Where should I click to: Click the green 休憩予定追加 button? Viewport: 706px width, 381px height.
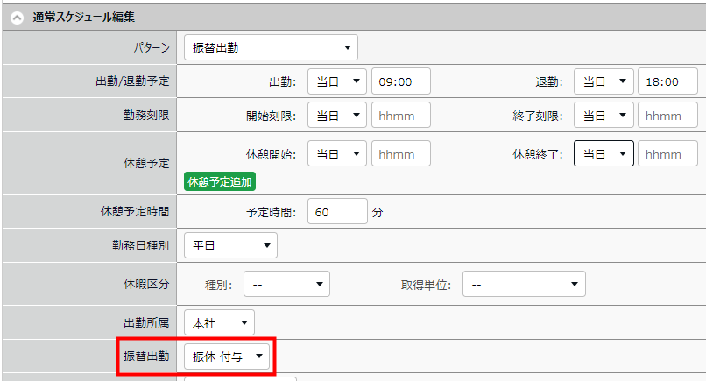tap(220, 181)
